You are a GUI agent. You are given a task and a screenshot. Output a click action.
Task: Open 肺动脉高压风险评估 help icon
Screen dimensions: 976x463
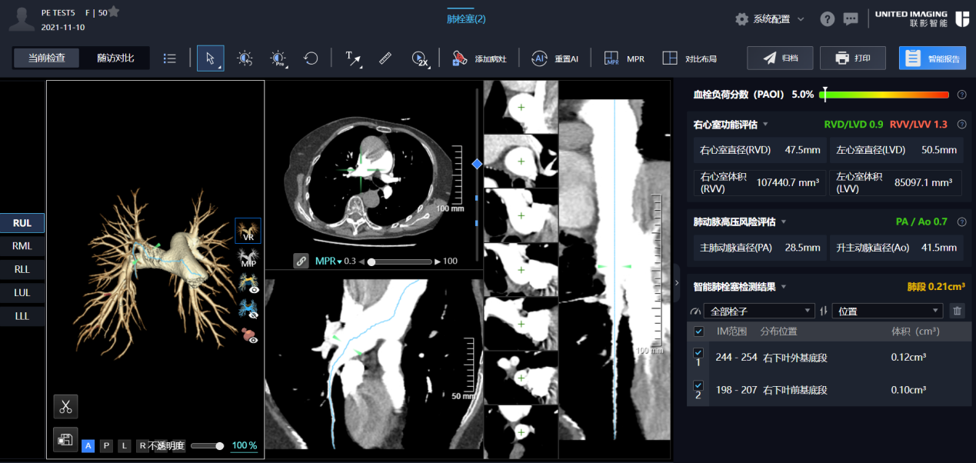point(961,222)
